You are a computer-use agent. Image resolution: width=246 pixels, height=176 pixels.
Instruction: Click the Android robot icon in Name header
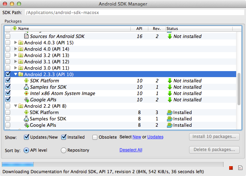pos(15,28)
